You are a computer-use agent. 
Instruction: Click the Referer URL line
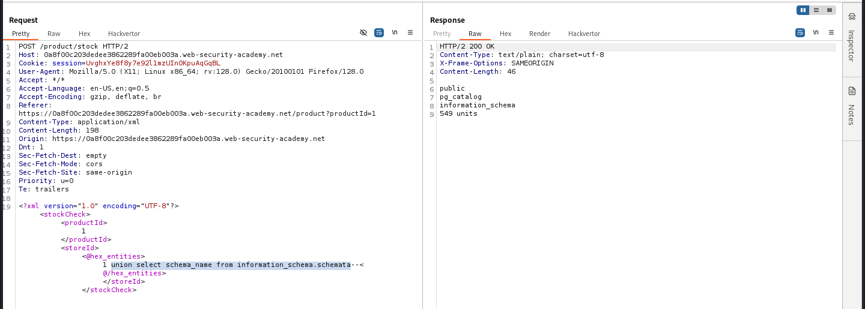197,113
